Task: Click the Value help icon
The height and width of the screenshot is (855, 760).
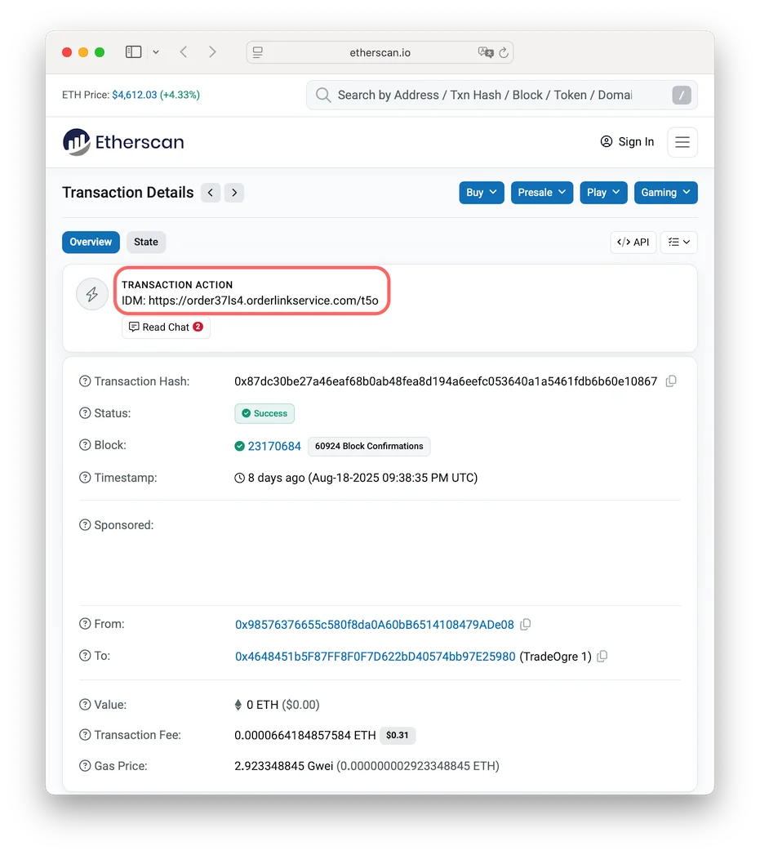Action: click(x=85, y=705)
